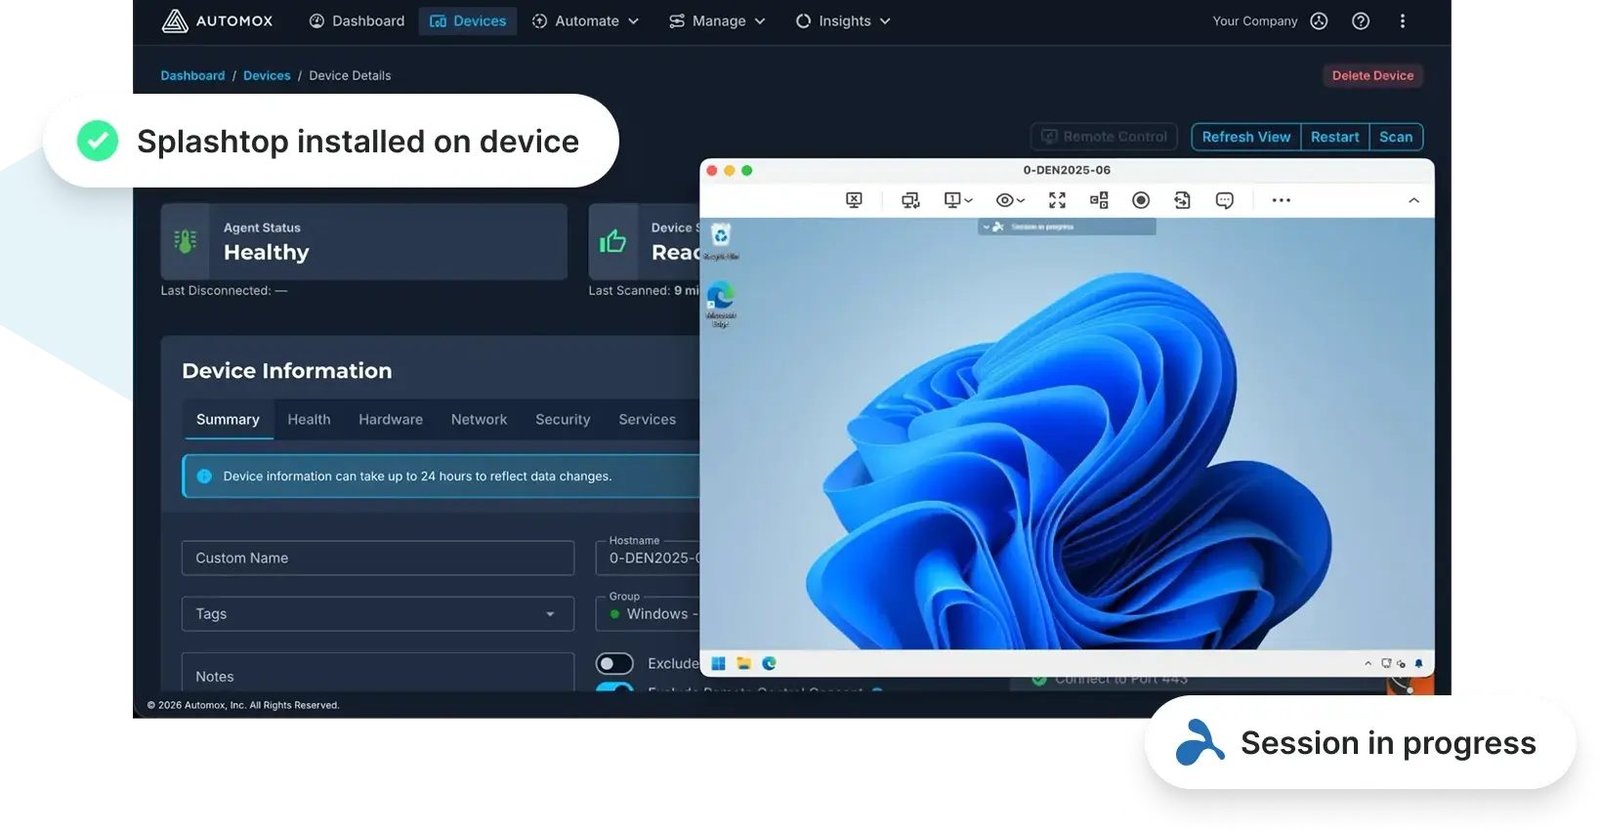Click the Windows Start button in remote taskbar

[x=719, y=663]
